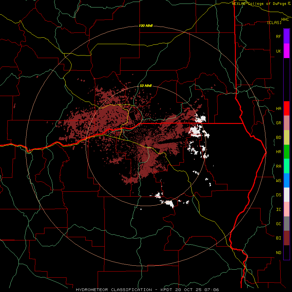Click the RA light green legend swatch

(286, 166)
